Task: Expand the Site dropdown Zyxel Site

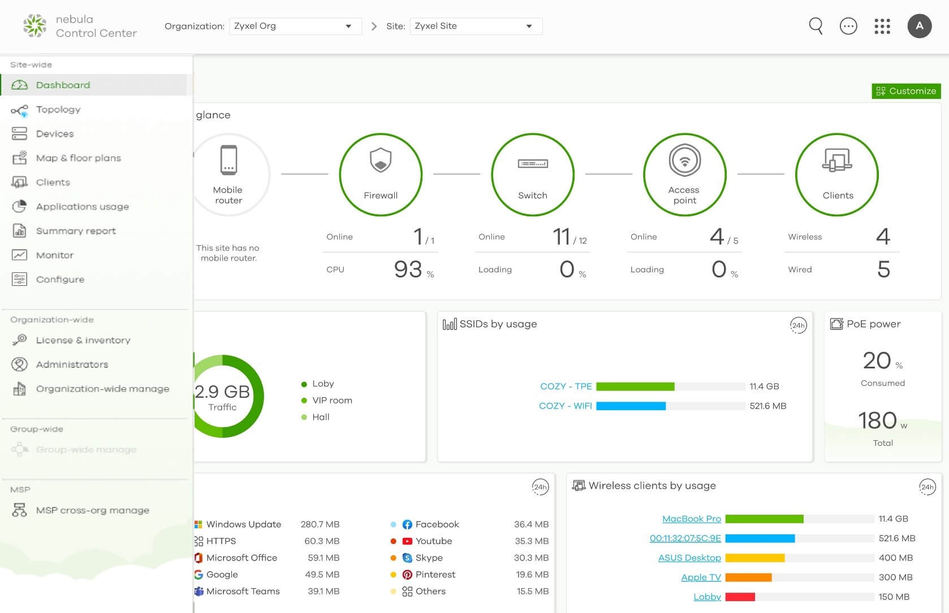Action: point(476,26)
